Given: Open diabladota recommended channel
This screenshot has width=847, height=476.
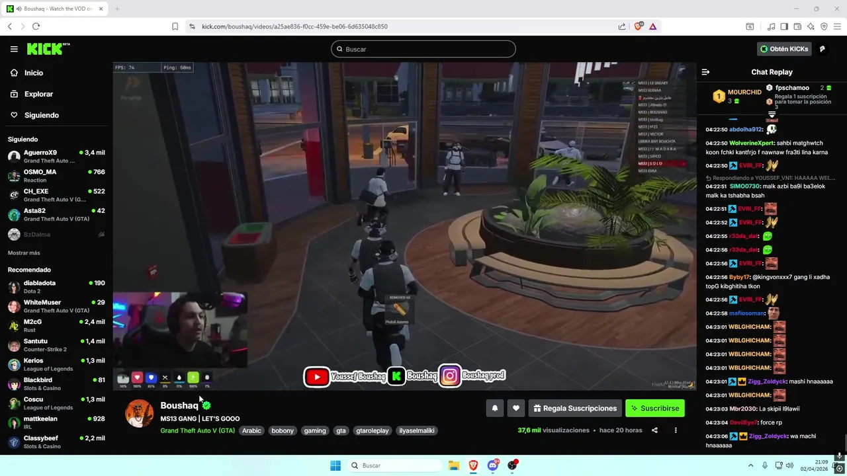Looking at the screenshot, I should 56,287.
